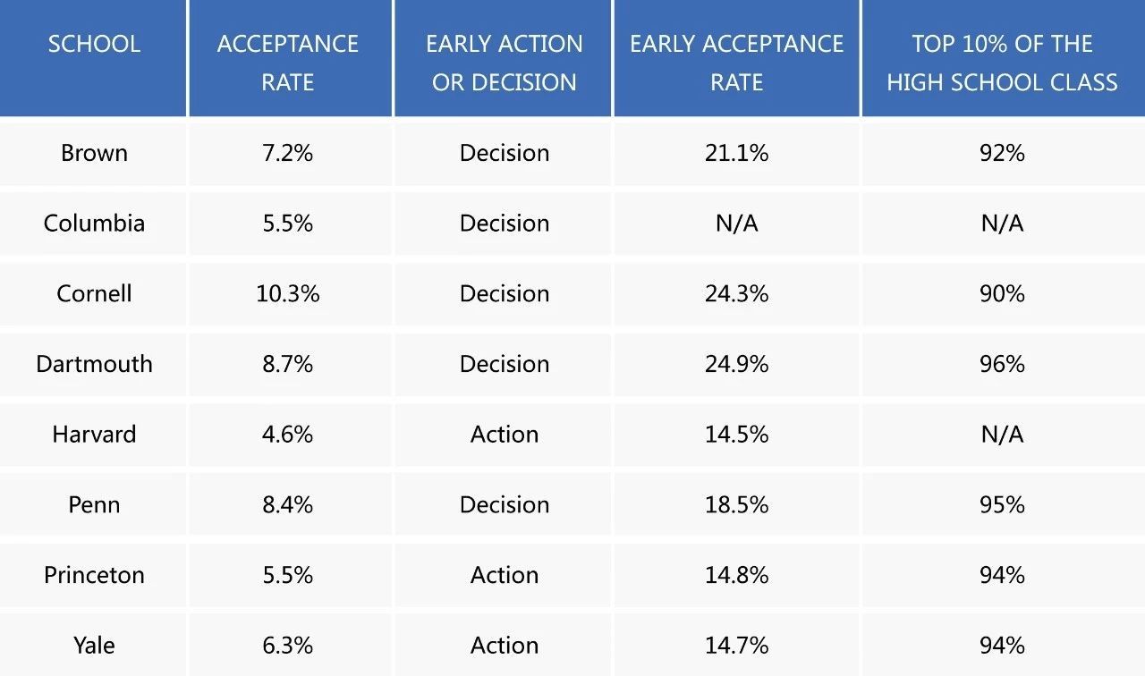
Task: Select Cornell's 10.3% acceptance rate cell
Action: click(288, 293)
